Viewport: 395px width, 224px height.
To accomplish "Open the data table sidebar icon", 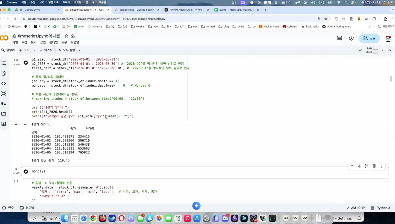I will click(4, 124).
